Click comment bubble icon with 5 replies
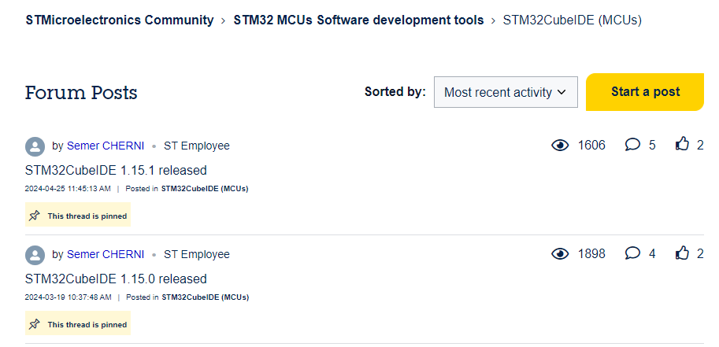The image size is (719, 347). tap(633, 145)
